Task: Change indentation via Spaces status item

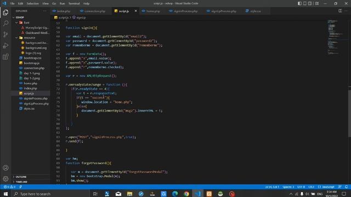Action: pos(288,187)
